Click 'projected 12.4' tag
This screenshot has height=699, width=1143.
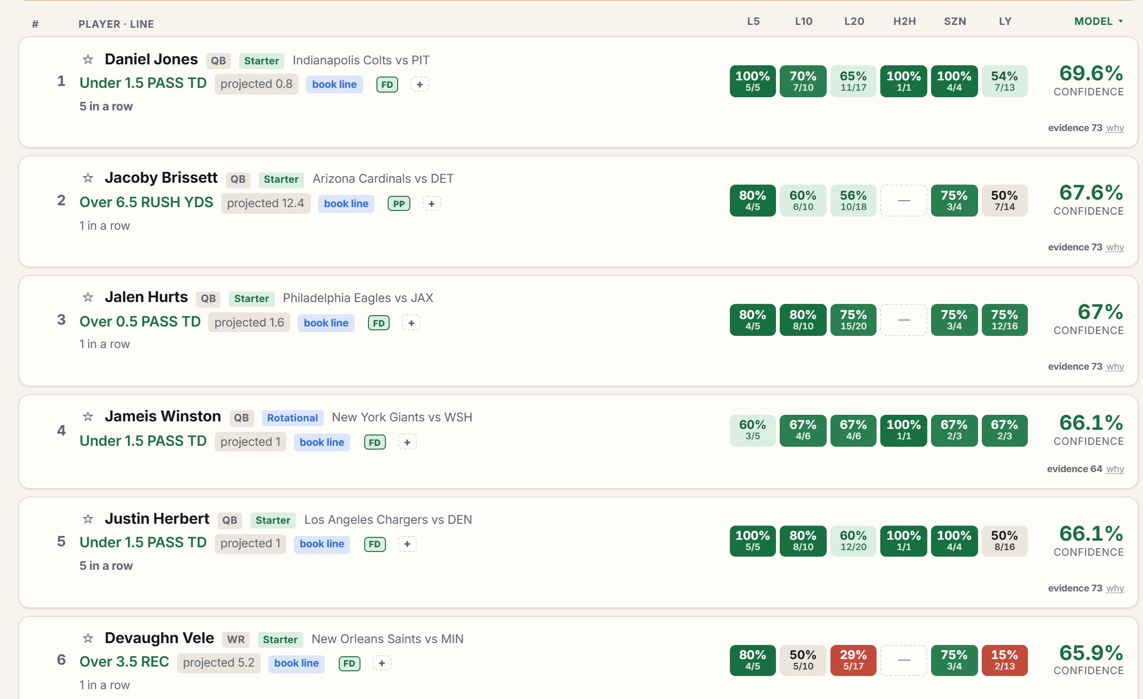(x=266, y=203)
